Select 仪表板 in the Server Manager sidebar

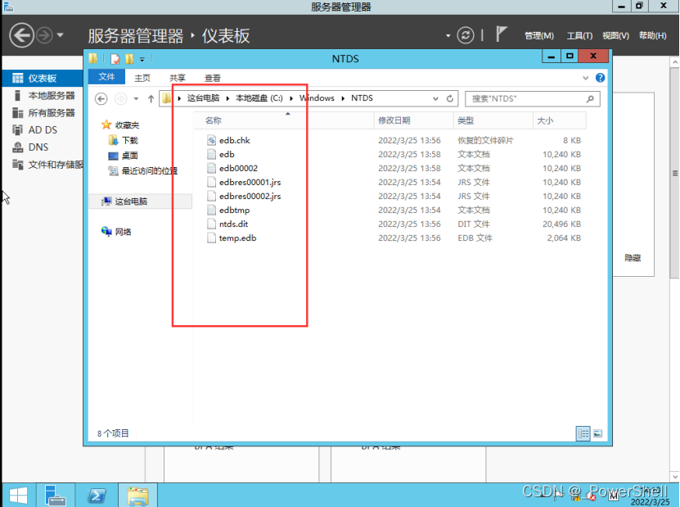(x=43, y=78)
